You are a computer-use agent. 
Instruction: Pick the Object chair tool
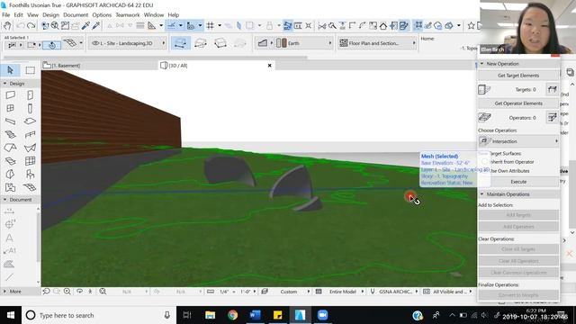coord(30,174)
